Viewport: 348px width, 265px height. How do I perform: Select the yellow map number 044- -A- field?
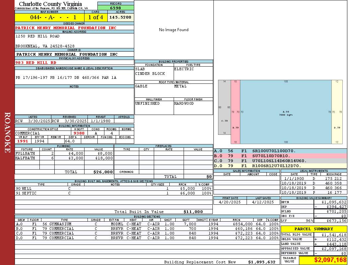[x=49, y=17]
